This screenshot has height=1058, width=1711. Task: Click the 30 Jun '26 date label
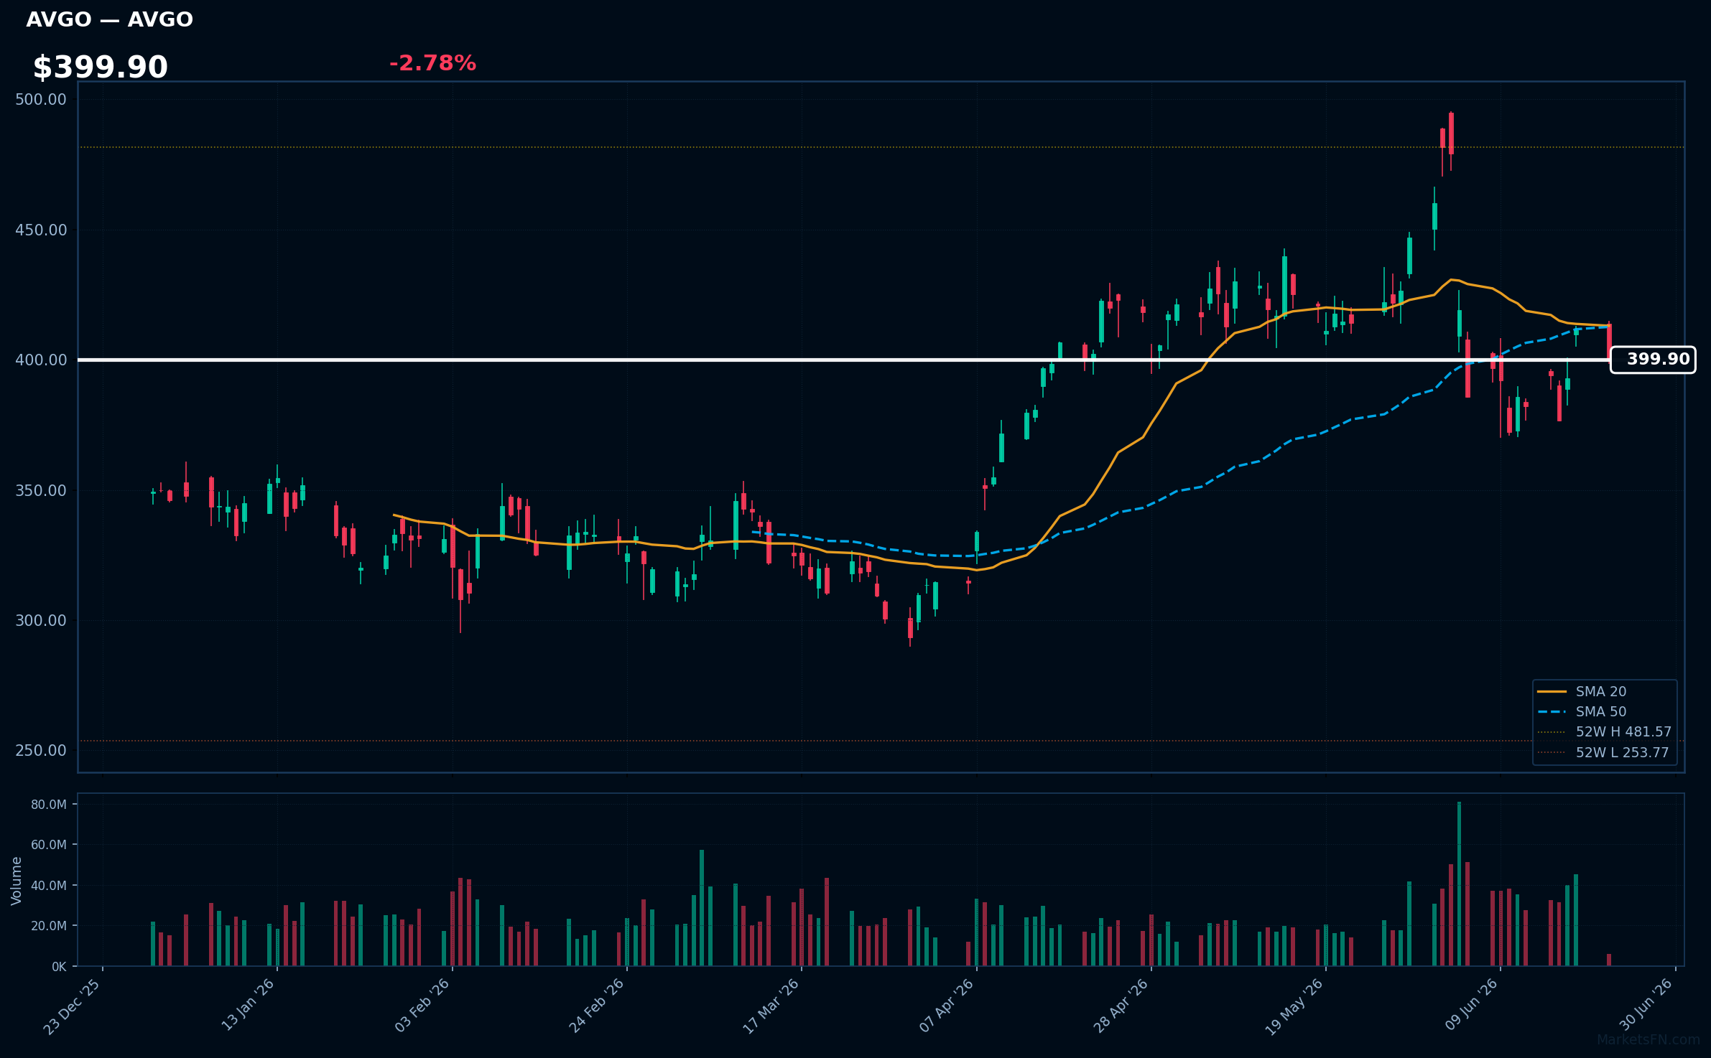click(1646, 1004)
